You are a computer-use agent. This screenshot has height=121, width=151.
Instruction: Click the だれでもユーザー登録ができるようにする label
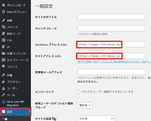(108, 92)
